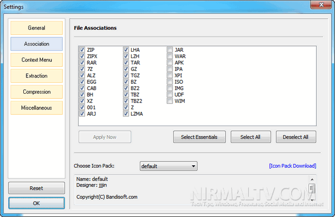Switch to the Context Menu tab
Viewport: 335px width, 217px height.
[x=37, y=60]
